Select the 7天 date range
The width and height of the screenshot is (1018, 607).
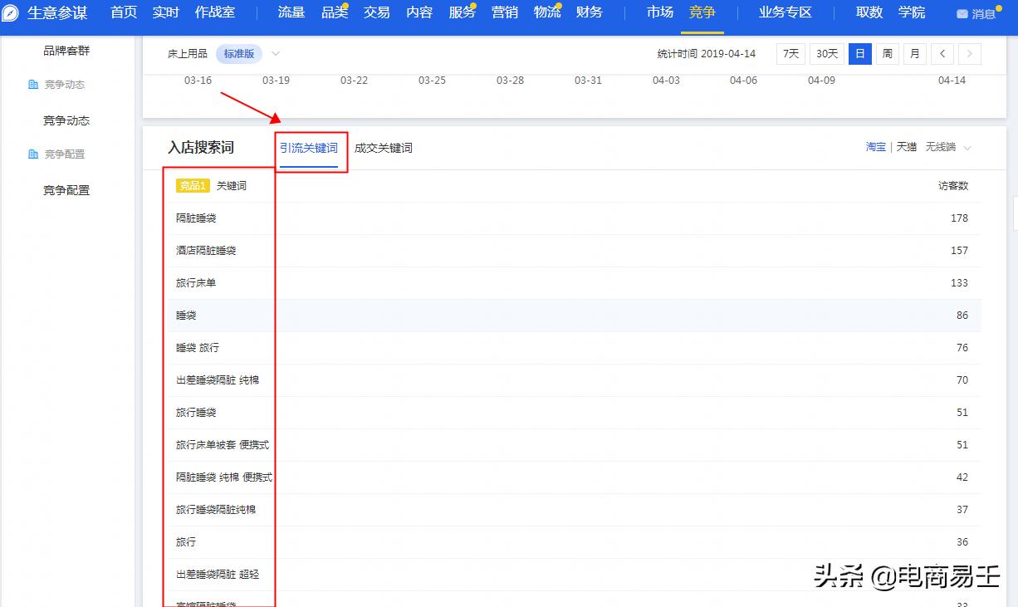tap(790, 54)
